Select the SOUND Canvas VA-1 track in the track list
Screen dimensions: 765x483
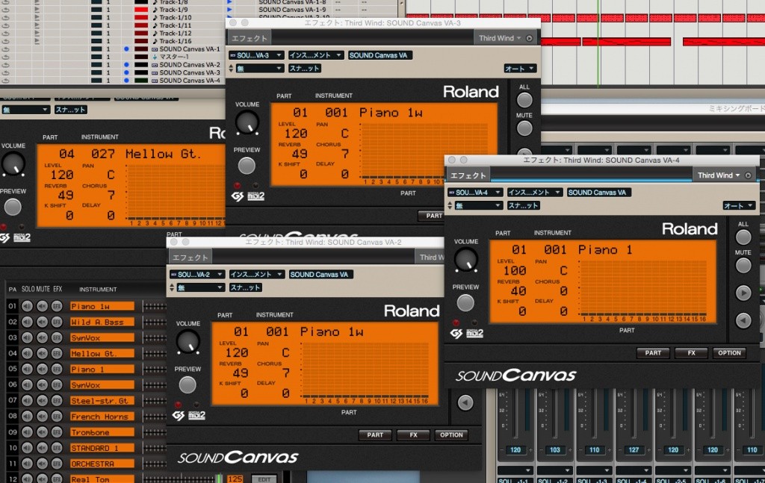190,49
